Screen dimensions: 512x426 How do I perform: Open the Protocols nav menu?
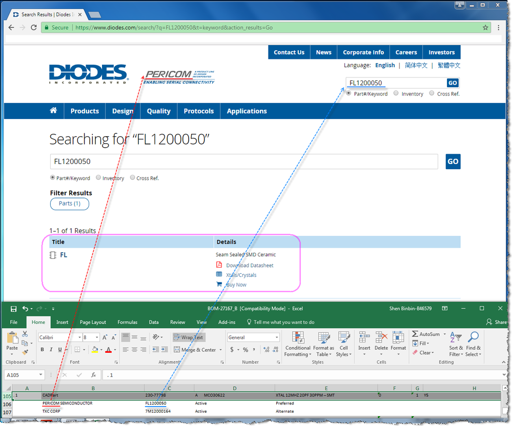[198, 111]
